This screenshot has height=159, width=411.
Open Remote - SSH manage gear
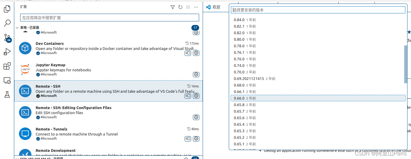click(x=196, y=96)
